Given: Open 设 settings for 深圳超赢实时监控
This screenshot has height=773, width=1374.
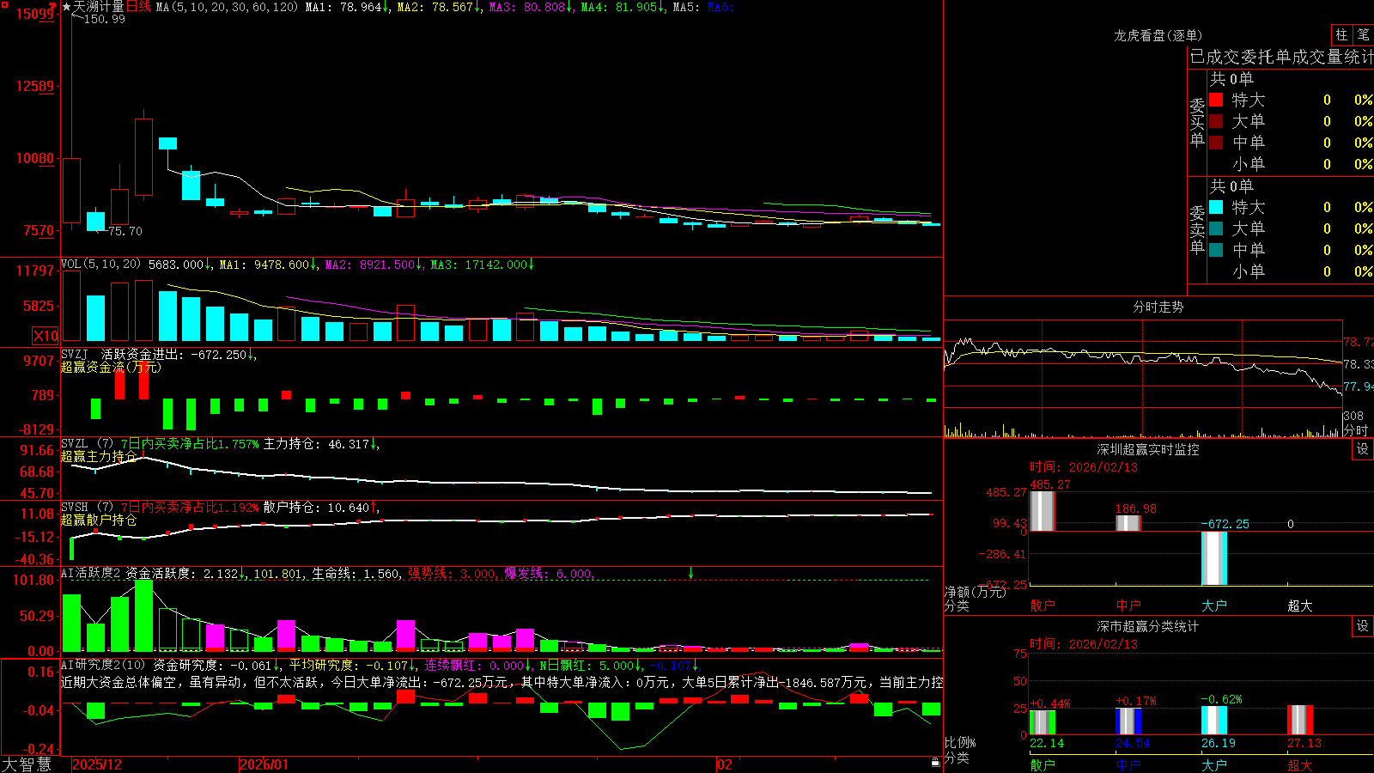Looking at the screenshot, I should point(1363,449).
